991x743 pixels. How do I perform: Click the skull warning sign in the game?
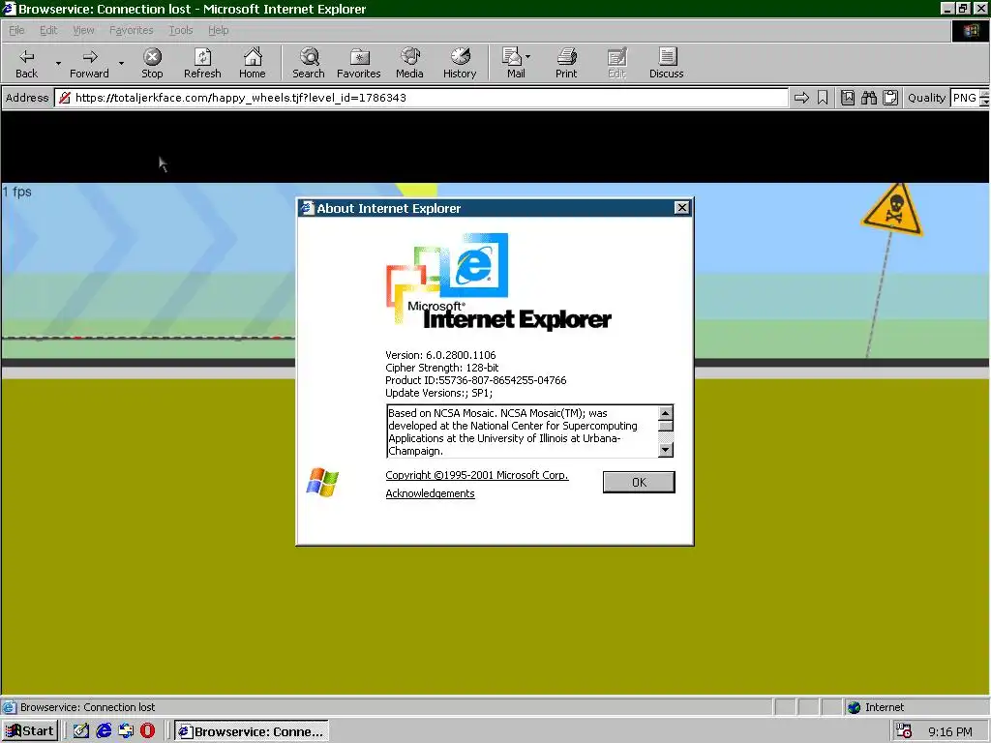point(892,210)
